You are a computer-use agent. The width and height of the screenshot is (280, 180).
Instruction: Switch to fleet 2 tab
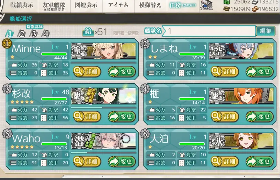pos(22,34)
